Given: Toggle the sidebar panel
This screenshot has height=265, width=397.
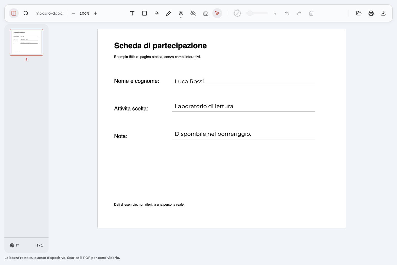Looking at the screenshot, I should 14,13.
